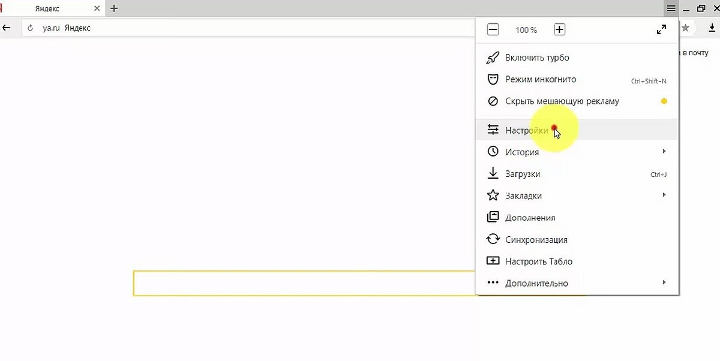Screen dimensions: 720x361
Task: Restore the browser window size
Action: click(x=701, y=8)
